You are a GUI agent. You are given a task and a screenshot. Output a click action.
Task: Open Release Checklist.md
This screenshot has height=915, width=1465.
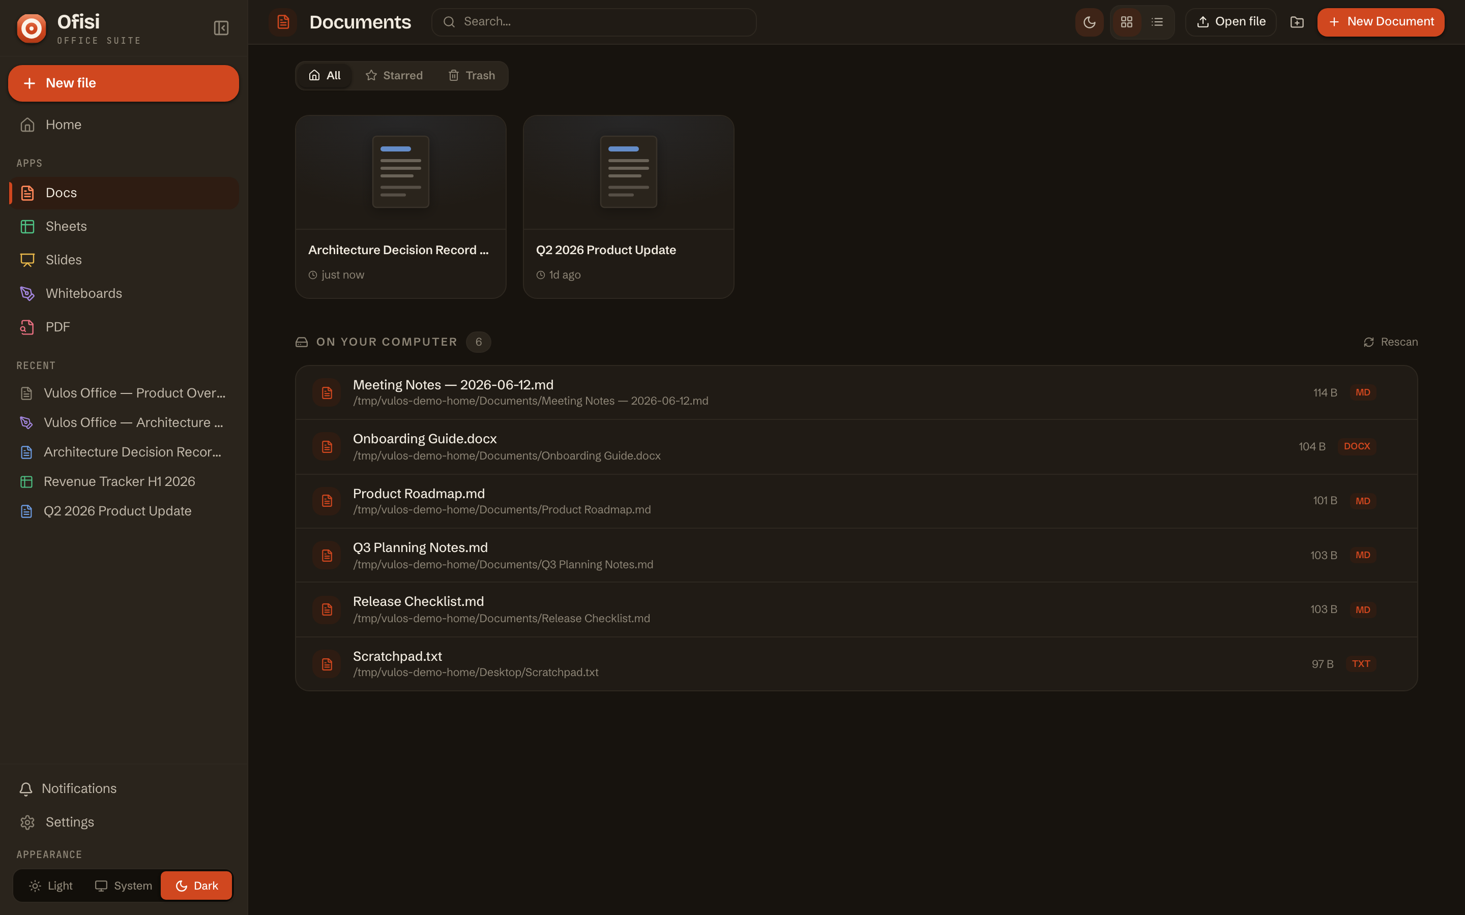pos(856,609)
